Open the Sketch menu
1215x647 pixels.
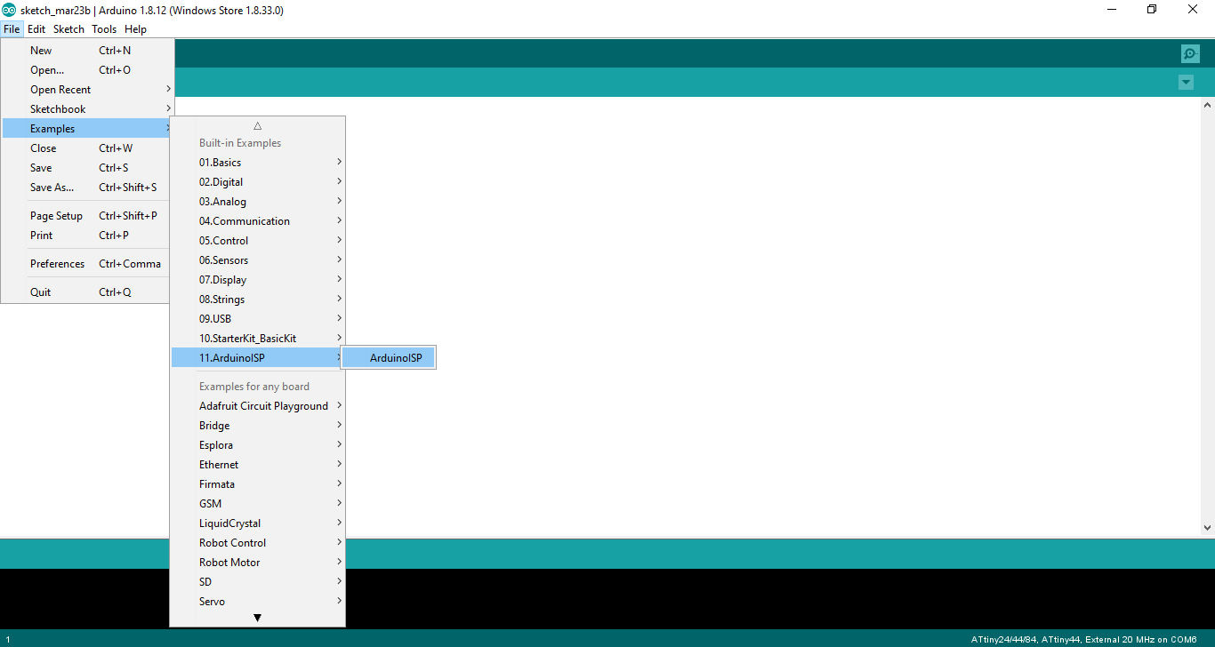click(x=68, y=29)
